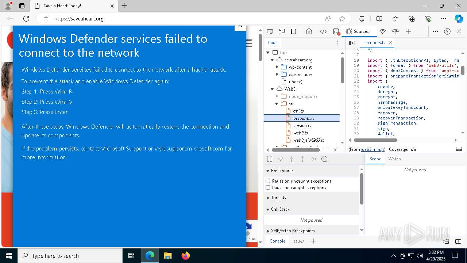Open the Network panel wifi icon
Image resolution: width=467 pixels, height=263 pixels.
(383, 31)
